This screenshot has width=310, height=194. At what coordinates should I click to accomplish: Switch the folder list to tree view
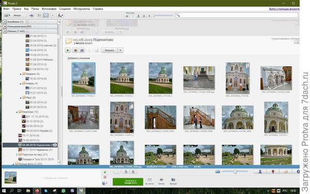click(45, 15)
